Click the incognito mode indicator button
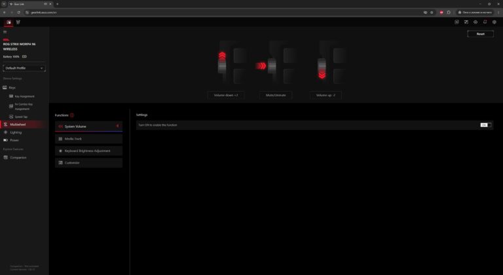 coord(475,12)
